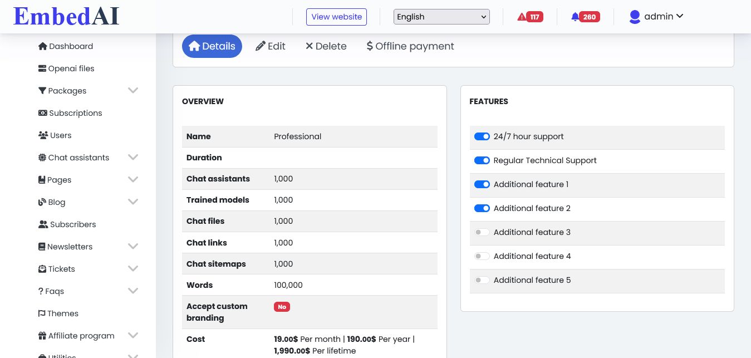Click the EmbedAI logo
The width and height of the screenshot is (751, 358).
(x=66, y=17)
